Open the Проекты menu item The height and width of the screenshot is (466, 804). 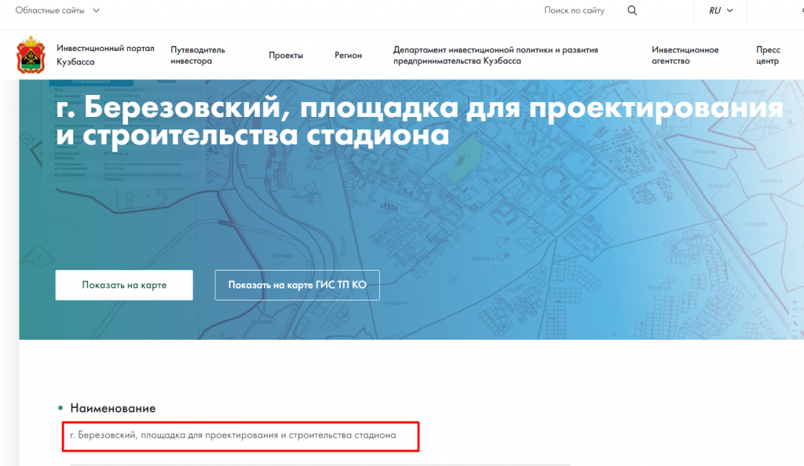[x=286, y=55]
